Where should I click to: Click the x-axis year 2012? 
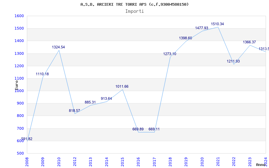pyautogui.click(x=75, y=162)
